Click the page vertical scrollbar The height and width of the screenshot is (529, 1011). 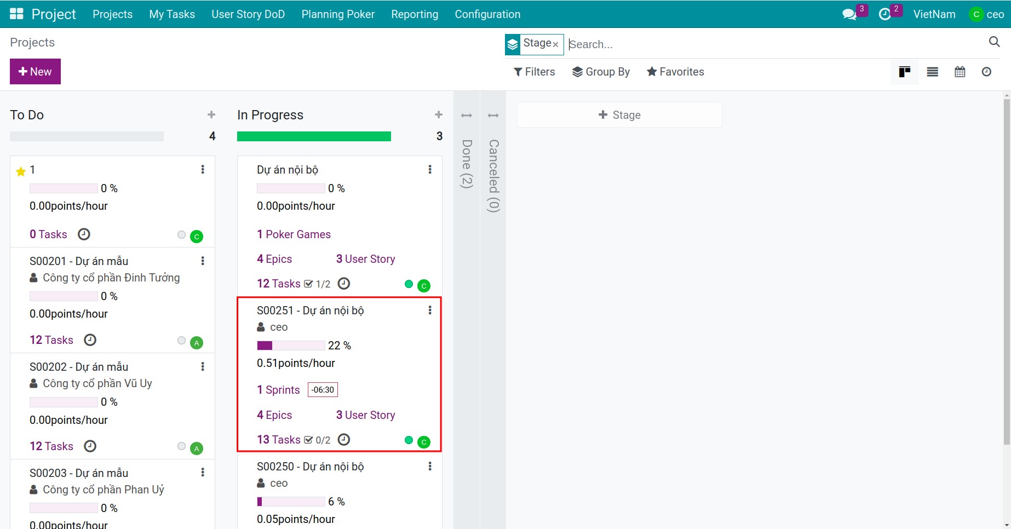(x=1007, y=271)
